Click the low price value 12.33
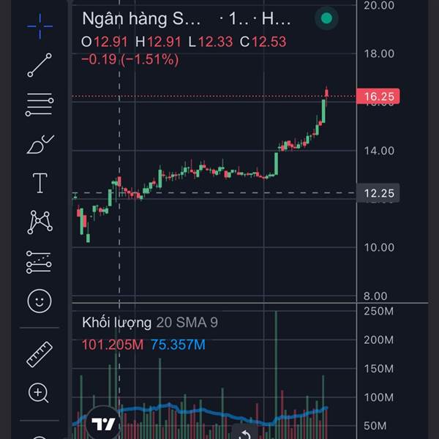 (216, 42)
